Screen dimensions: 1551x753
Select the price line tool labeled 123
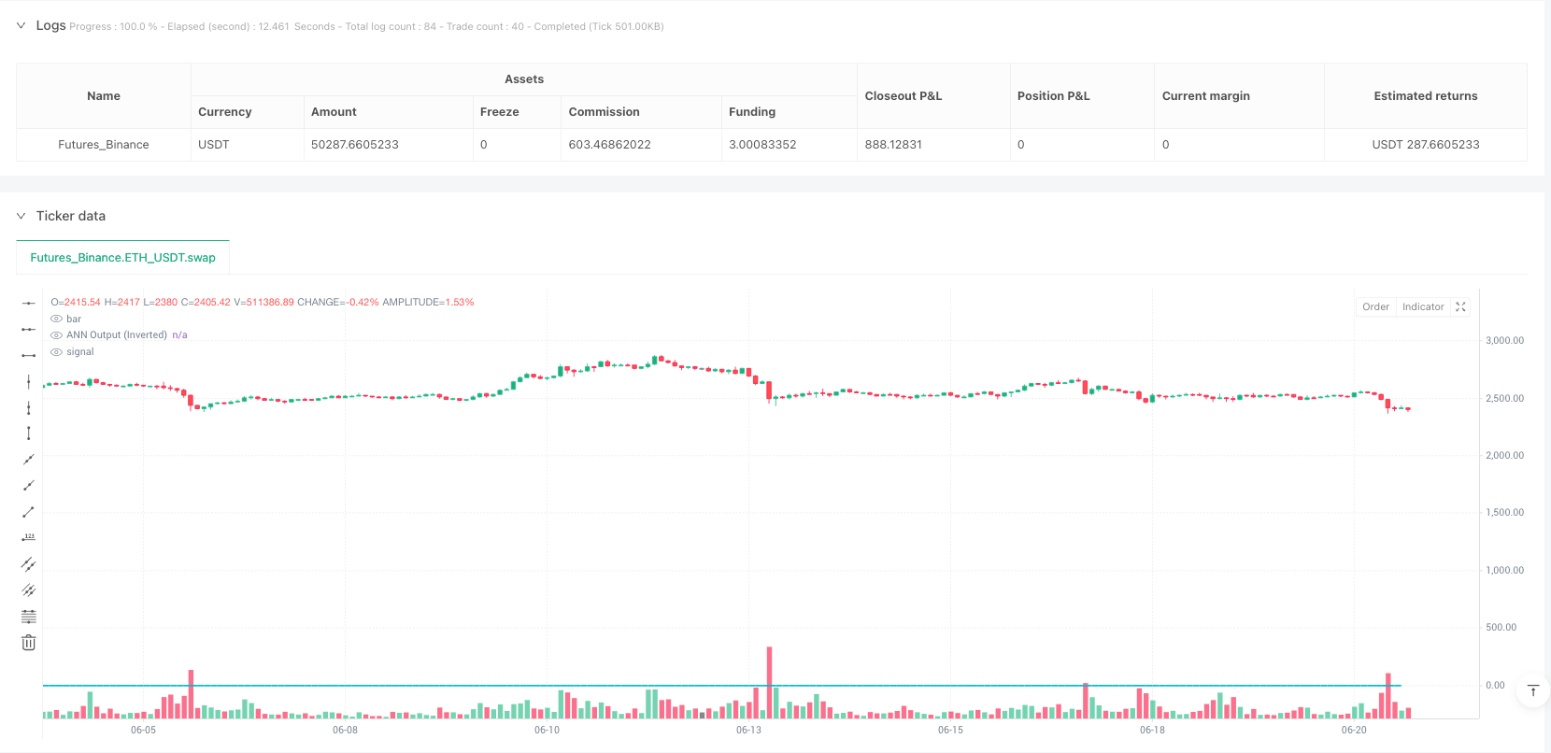coord(29,538)
